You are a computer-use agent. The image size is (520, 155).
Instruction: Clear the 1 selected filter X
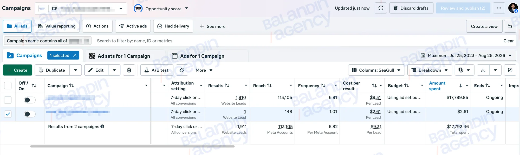pos(75,55)
